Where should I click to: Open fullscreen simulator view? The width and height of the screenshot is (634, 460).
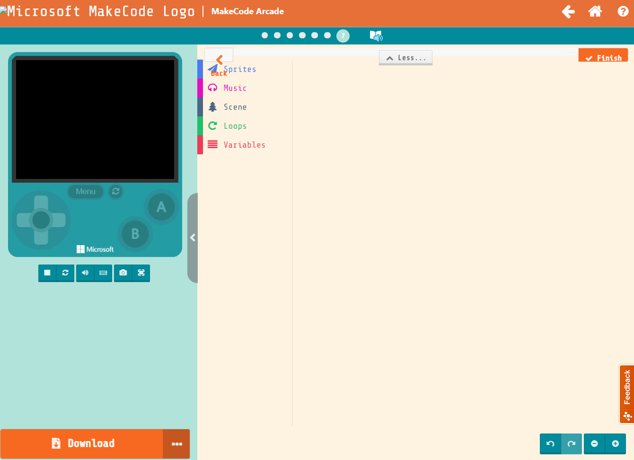pos(141,273)
